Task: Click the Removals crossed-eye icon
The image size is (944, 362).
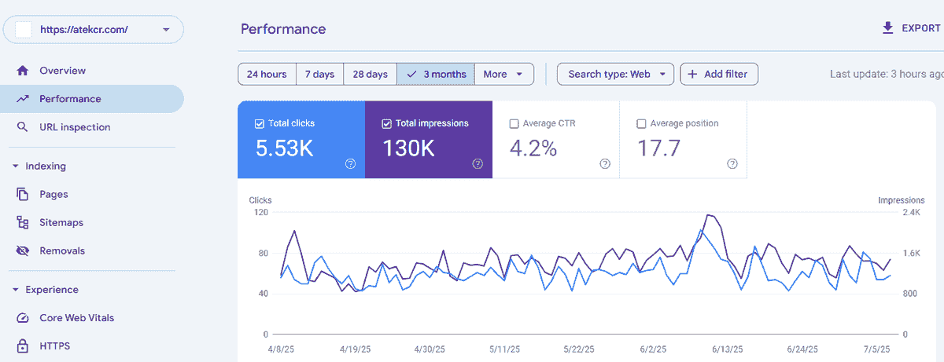Action: pos(23,251)
